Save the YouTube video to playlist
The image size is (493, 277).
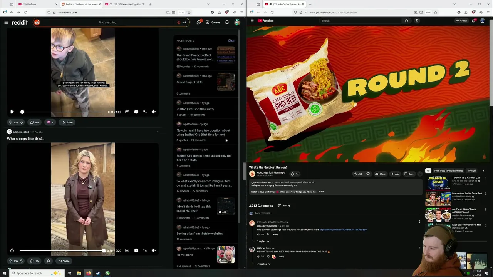coord(409,174)
